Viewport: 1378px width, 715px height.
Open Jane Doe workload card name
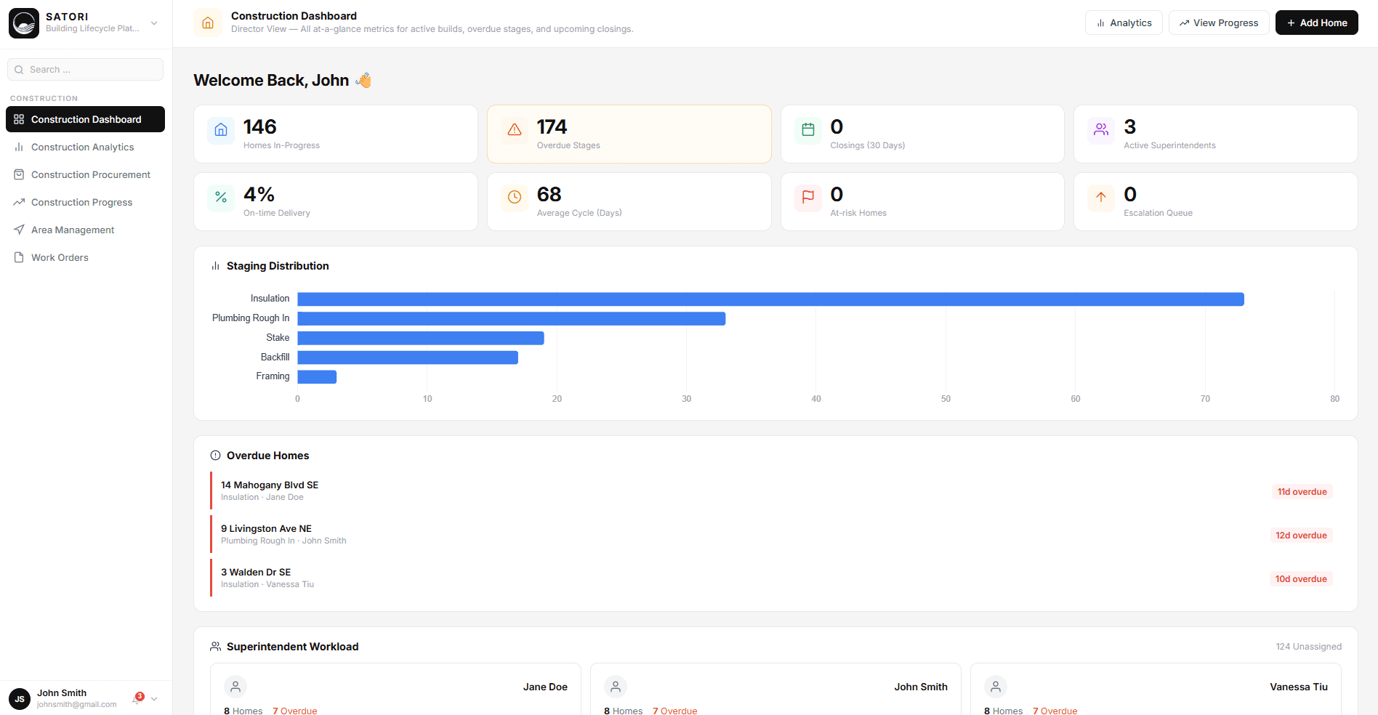[x=545, y=687]
